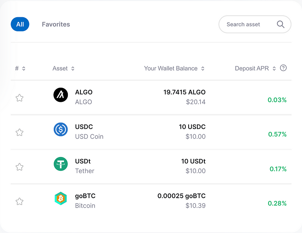Click the USDC blue dollar icon
The height and width of the screenshot is (233, 302).
tap(61, 129)
